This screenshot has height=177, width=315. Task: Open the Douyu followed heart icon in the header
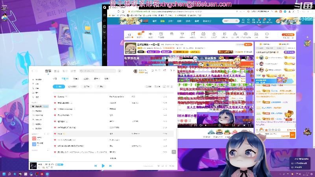pyautogui.click(x=248, y=21)
